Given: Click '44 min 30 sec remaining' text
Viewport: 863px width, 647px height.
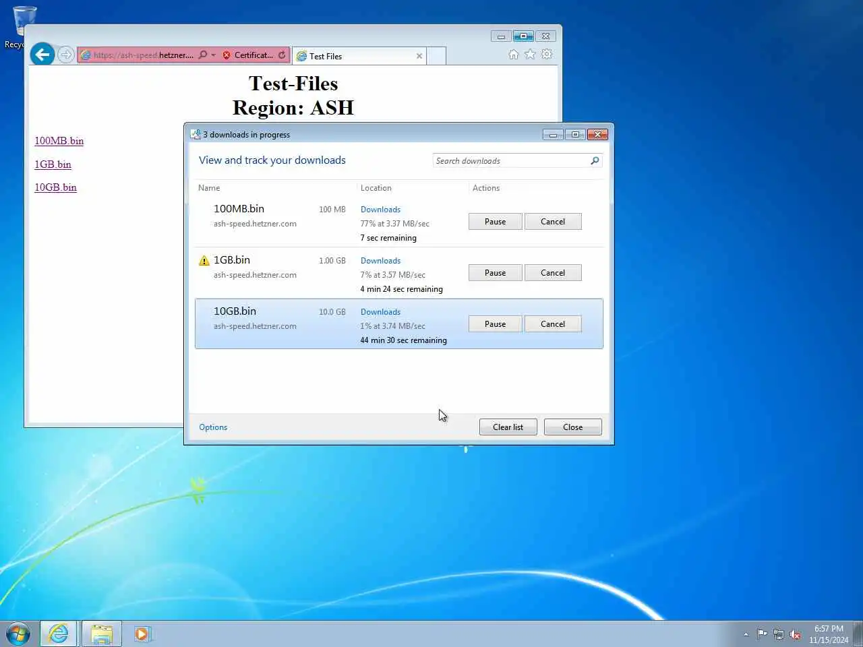Looking at the screenshot, I should click(x=403, y=340).
